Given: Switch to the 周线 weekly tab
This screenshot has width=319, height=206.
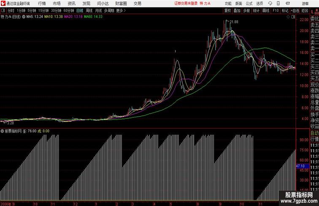Looking at the screenshot, I should click(x=89, y=11).
